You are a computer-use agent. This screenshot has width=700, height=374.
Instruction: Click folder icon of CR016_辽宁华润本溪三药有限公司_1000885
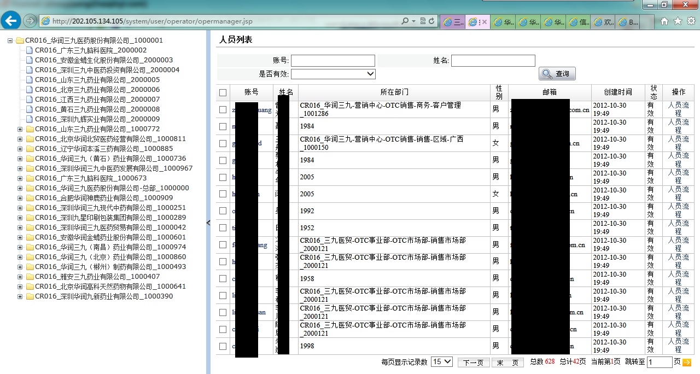coord(30,149)
